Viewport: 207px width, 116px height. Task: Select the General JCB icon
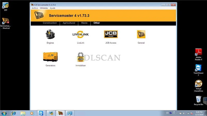[x=141, y=34]
